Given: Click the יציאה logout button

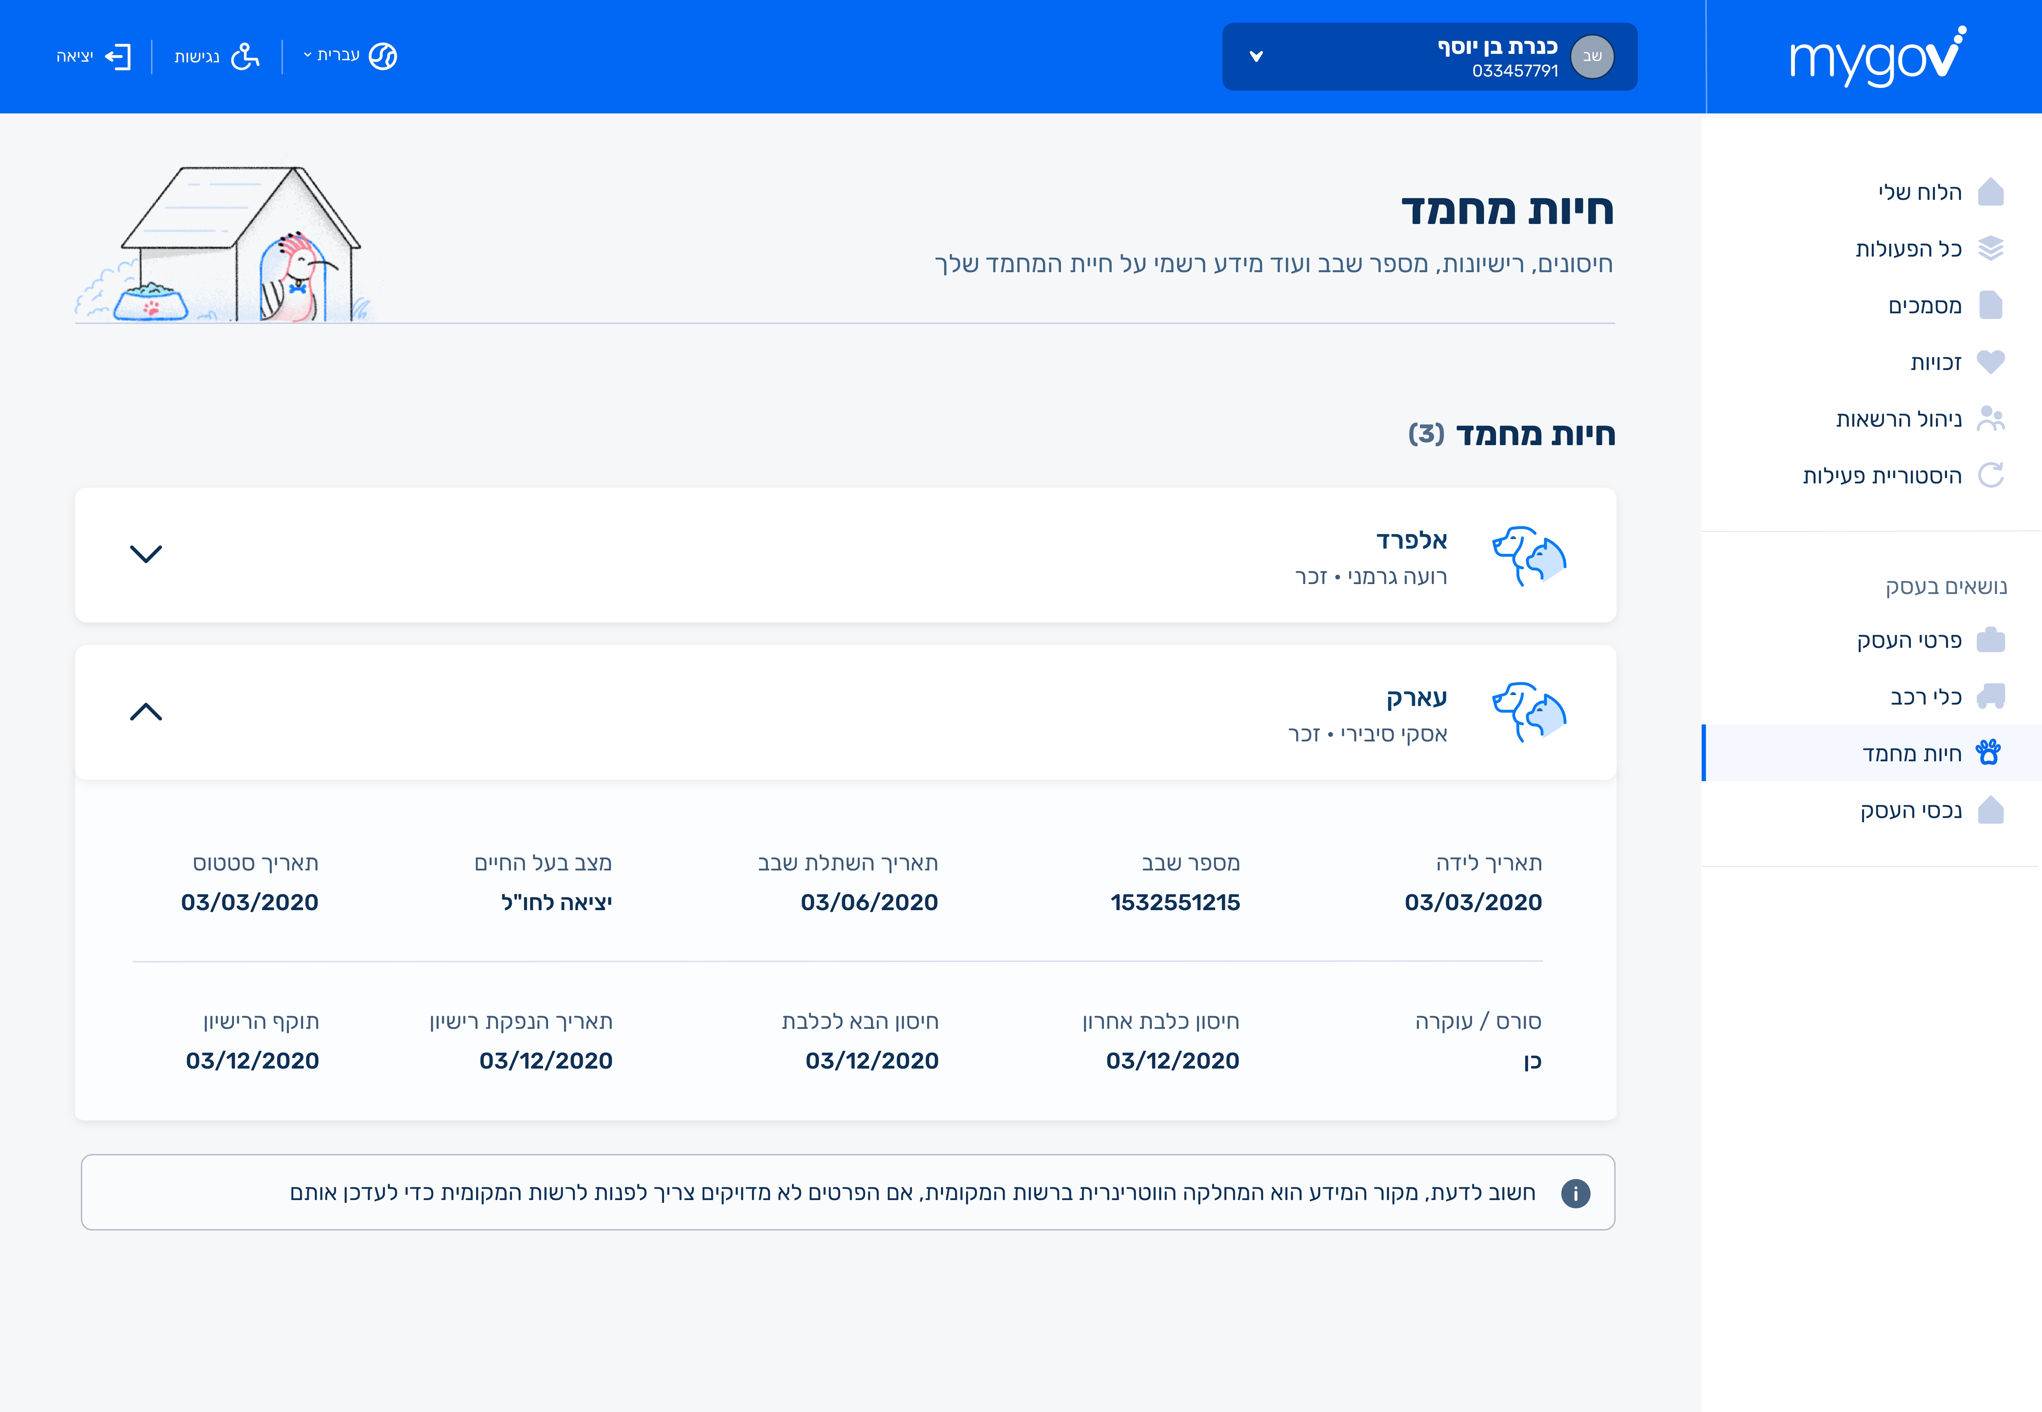Looking at the screenshot, I should 93,57.
